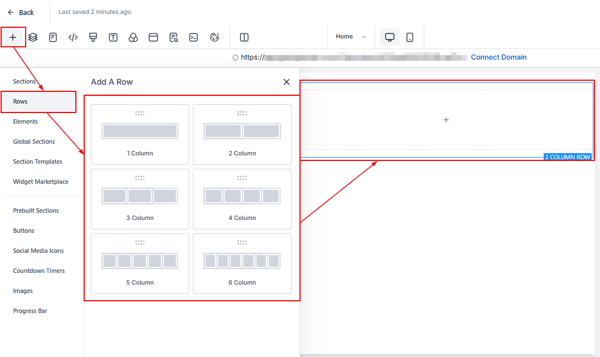600x357 pixels.
Task: Choose the 6 Column row layout
Action: click(242, 263)
